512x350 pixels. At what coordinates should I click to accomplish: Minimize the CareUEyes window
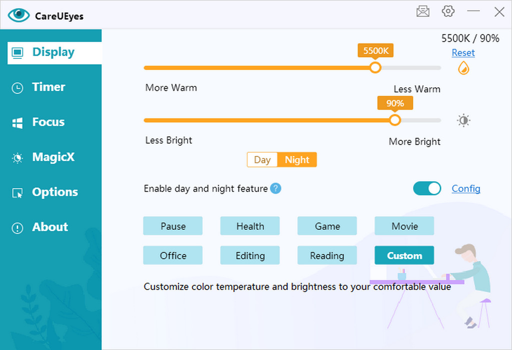pyautogui.click(x=473, y=11)
